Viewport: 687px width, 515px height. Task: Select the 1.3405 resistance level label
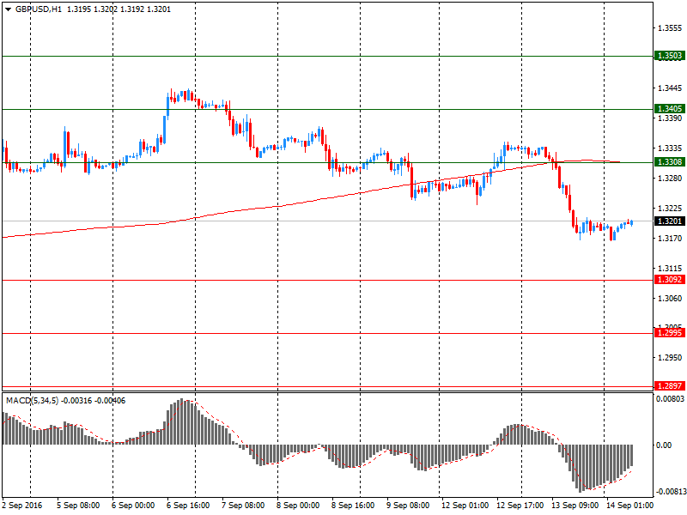pyautogui.click(x=670, y=109)
